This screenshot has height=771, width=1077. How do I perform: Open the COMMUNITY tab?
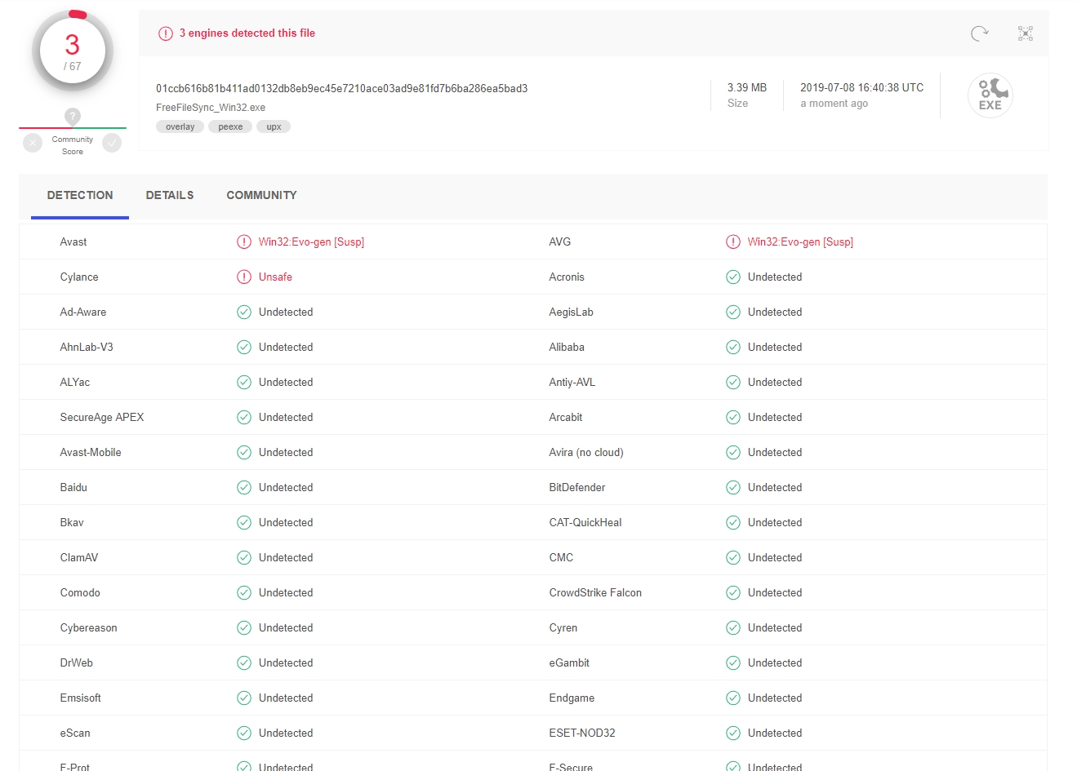[261, 195]
